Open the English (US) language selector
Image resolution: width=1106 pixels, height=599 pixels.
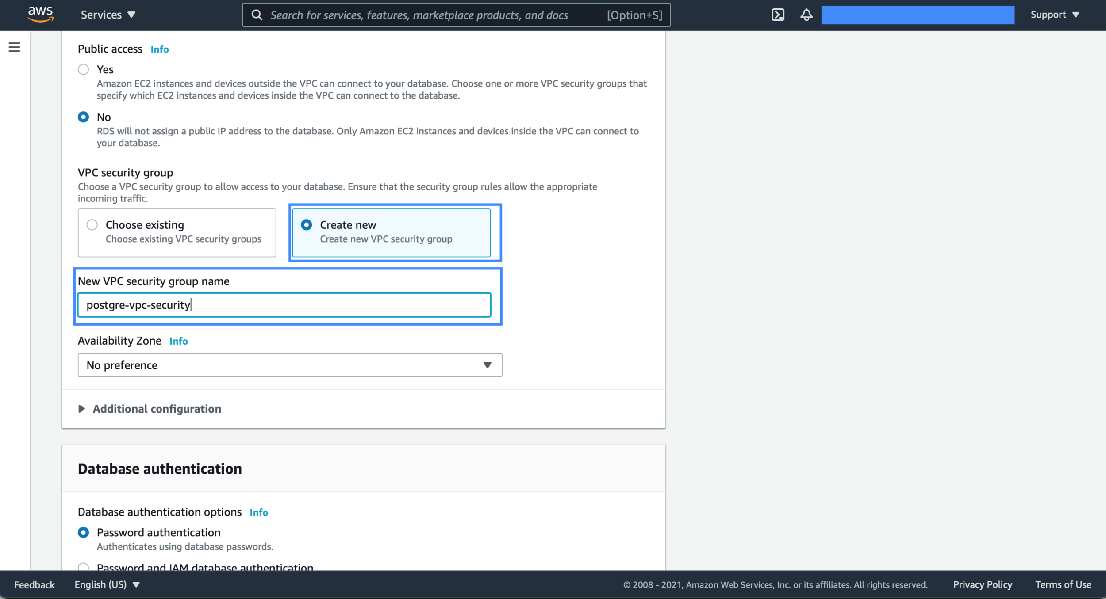pyautogui.click(x=106, y=584)
